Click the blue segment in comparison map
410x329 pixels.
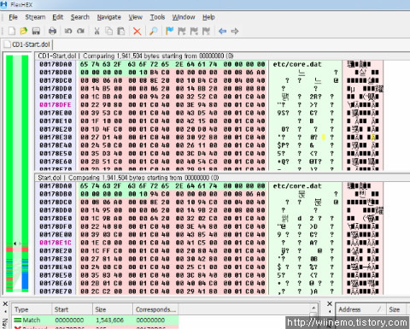click(x=25, y=280)
